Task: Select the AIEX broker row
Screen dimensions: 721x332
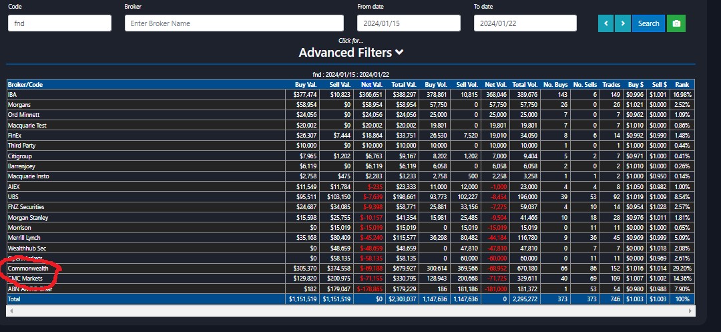Action: [x=350, y=186]
